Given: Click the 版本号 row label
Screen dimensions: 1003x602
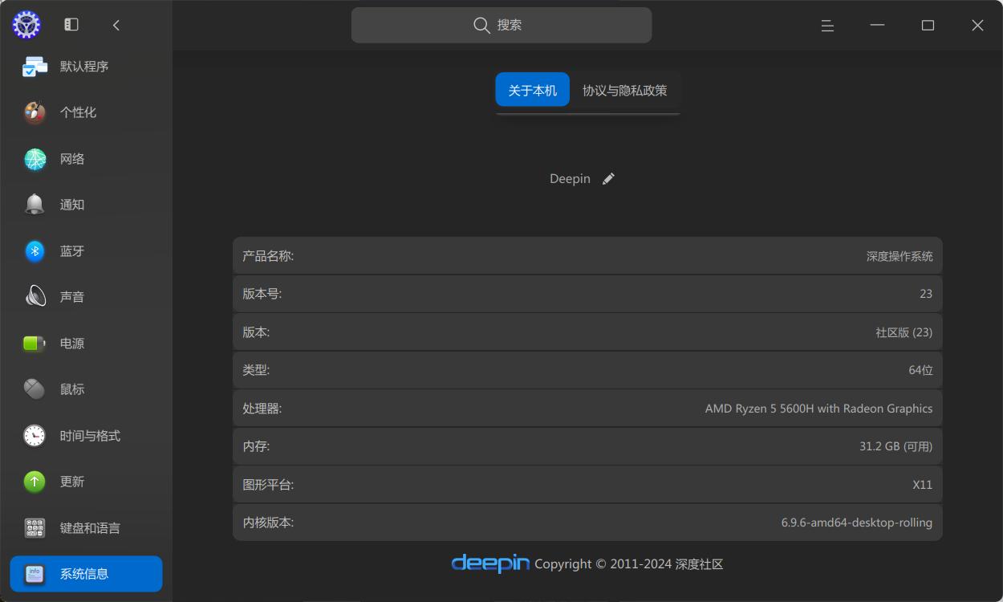Looking at the screenshot, I should pyautogui.click(x=262, y=294).
